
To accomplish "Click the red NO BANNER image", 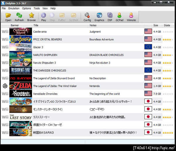I will click(x=21, y=78).
